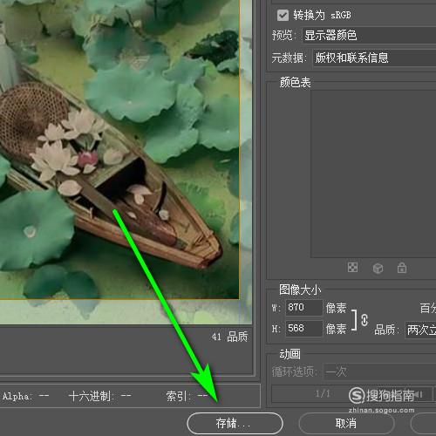The width and height of the screenshot is (436, 436).
Task: Click the Alpha value readout
Action: point(25,396)
